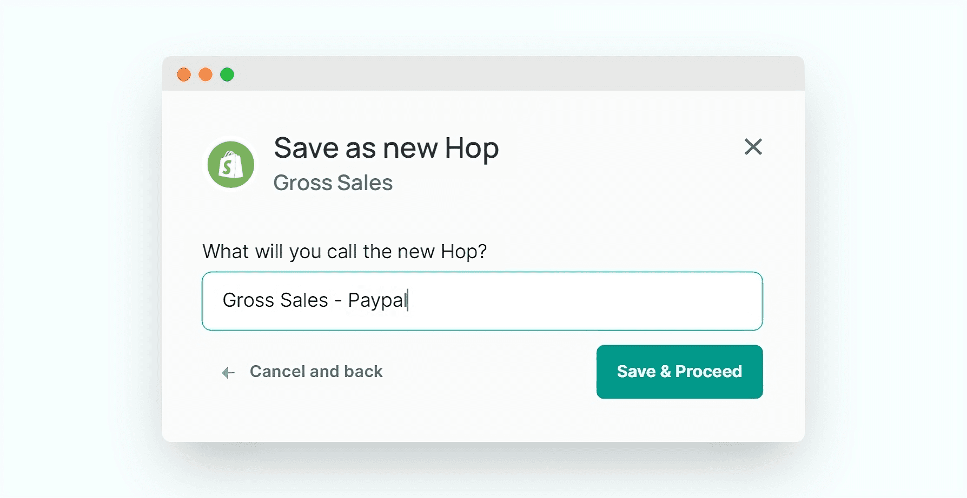Click the dash in the Hop name
967x498 pixels.
(x=338, y=301)
